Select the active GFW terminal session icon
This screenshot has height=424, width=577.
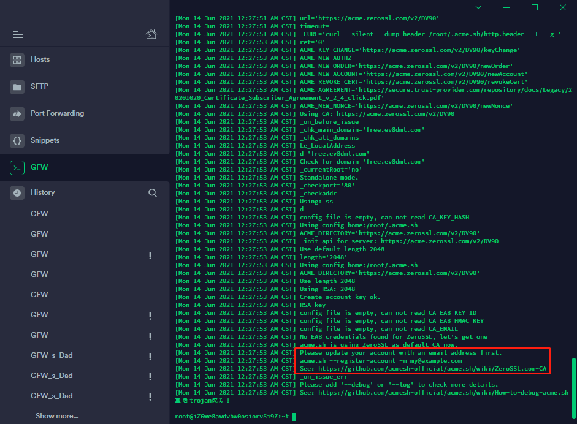click(x=17, y=167)
